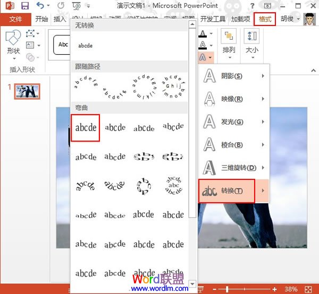The width and height of the screenshot is (319, 294).
Task: Switch to the 格式 Format tab
Action: pos(265,19)
